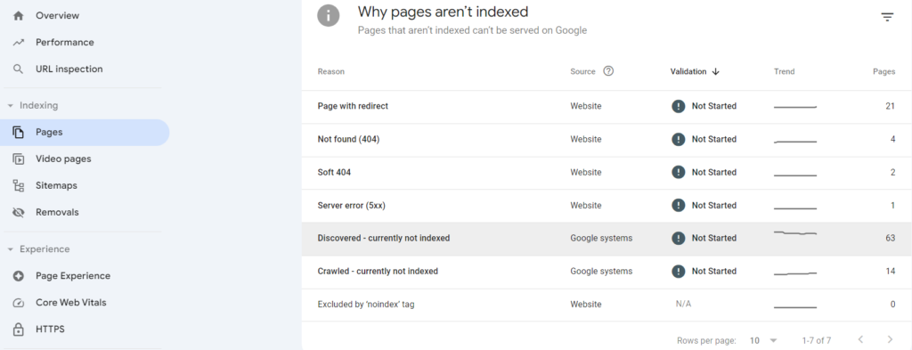Click the Overview home icon
The image size is (912, 350).
click(x=18, y=16)
